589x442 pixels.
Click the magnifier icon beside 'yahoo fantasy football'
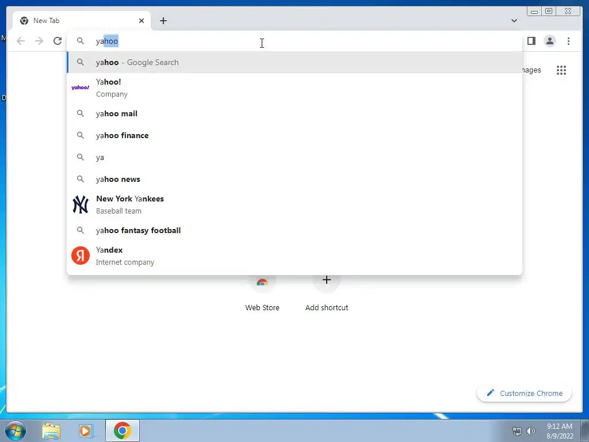click(81, 230)
